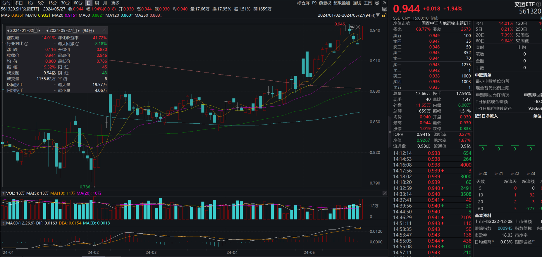Image resolution: width=542 pixels, height=257 pixels.
Task: Close chart overlay with X icon
Action: pyautogui.click(x=358, y=27)
